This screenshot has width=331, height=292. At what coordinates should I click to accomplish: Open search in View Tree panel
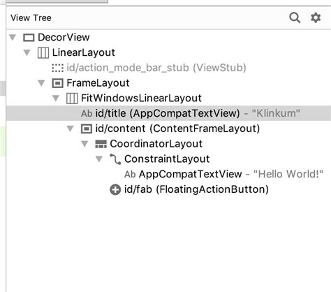[295, 17]
